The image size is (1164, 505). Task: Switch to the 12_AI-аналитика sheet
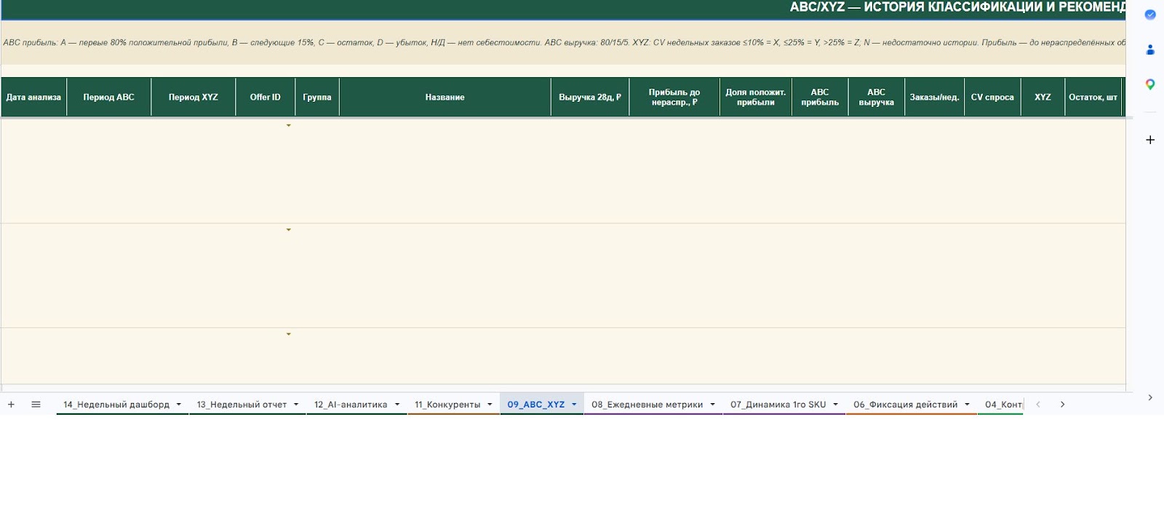pyautogui.click(x=351, y=405)
